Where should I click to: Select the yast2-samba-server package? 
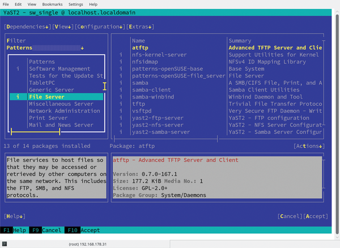click(x=218, y=132)
